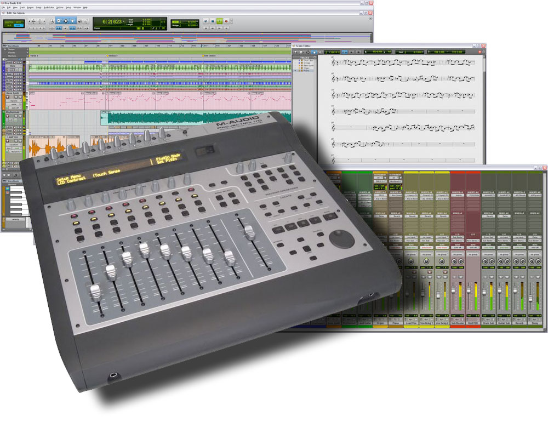Select zoom preset 1 button
This screenshot has height=422, width=548.
tap(31, 28)
